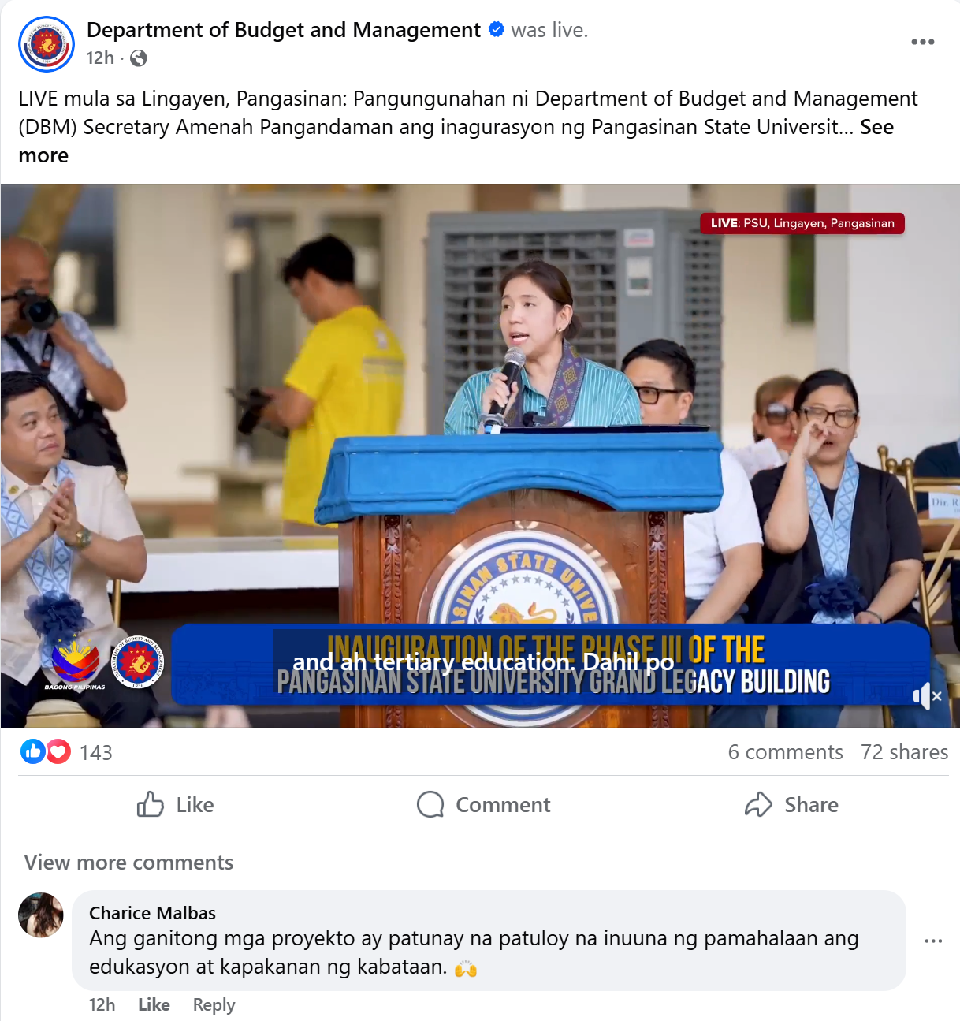
Task: Open the 6 comments link
Action: click(785, 752)
